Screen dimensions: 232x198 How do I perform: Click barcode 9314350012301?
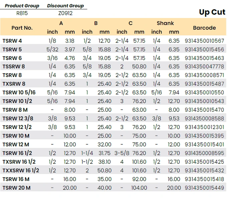(204, 127)
